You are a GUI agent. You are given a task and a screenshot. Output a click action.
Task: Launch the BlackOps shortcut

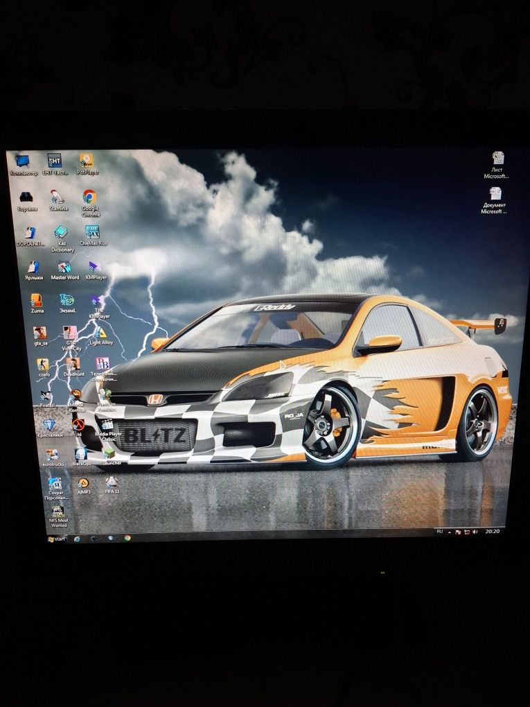pos(81,456)
